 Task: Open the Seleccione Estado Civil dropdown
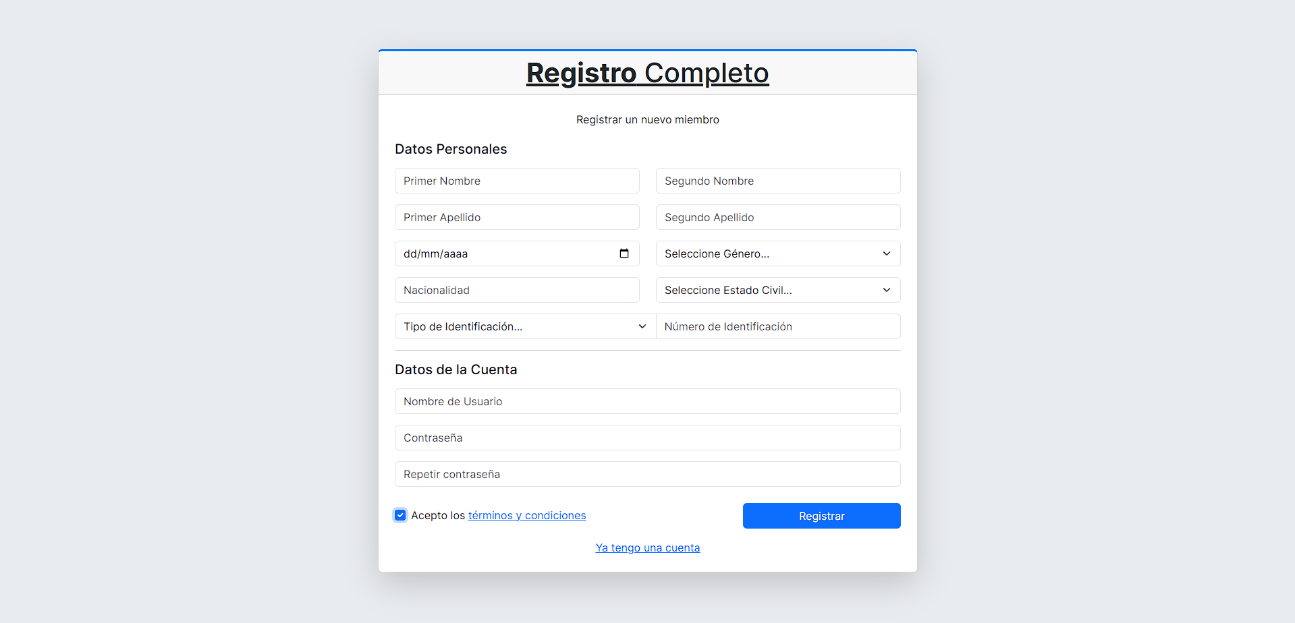777,290
